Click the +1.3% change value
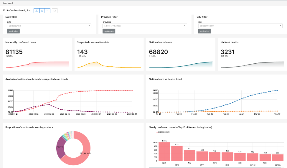Image resolution: width=287 pixels, height=168 pixels. pos(152,56)
